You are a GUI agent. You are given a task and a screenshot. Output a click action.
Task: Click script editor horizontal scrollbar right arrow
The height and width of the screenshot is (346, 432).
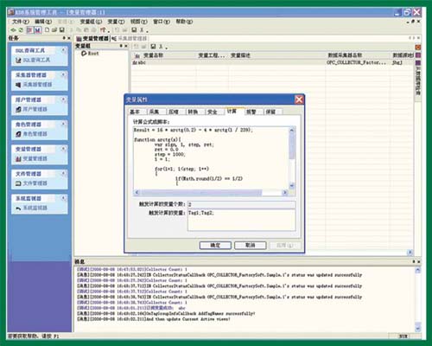pyautogui.click(x=285, y=192)
